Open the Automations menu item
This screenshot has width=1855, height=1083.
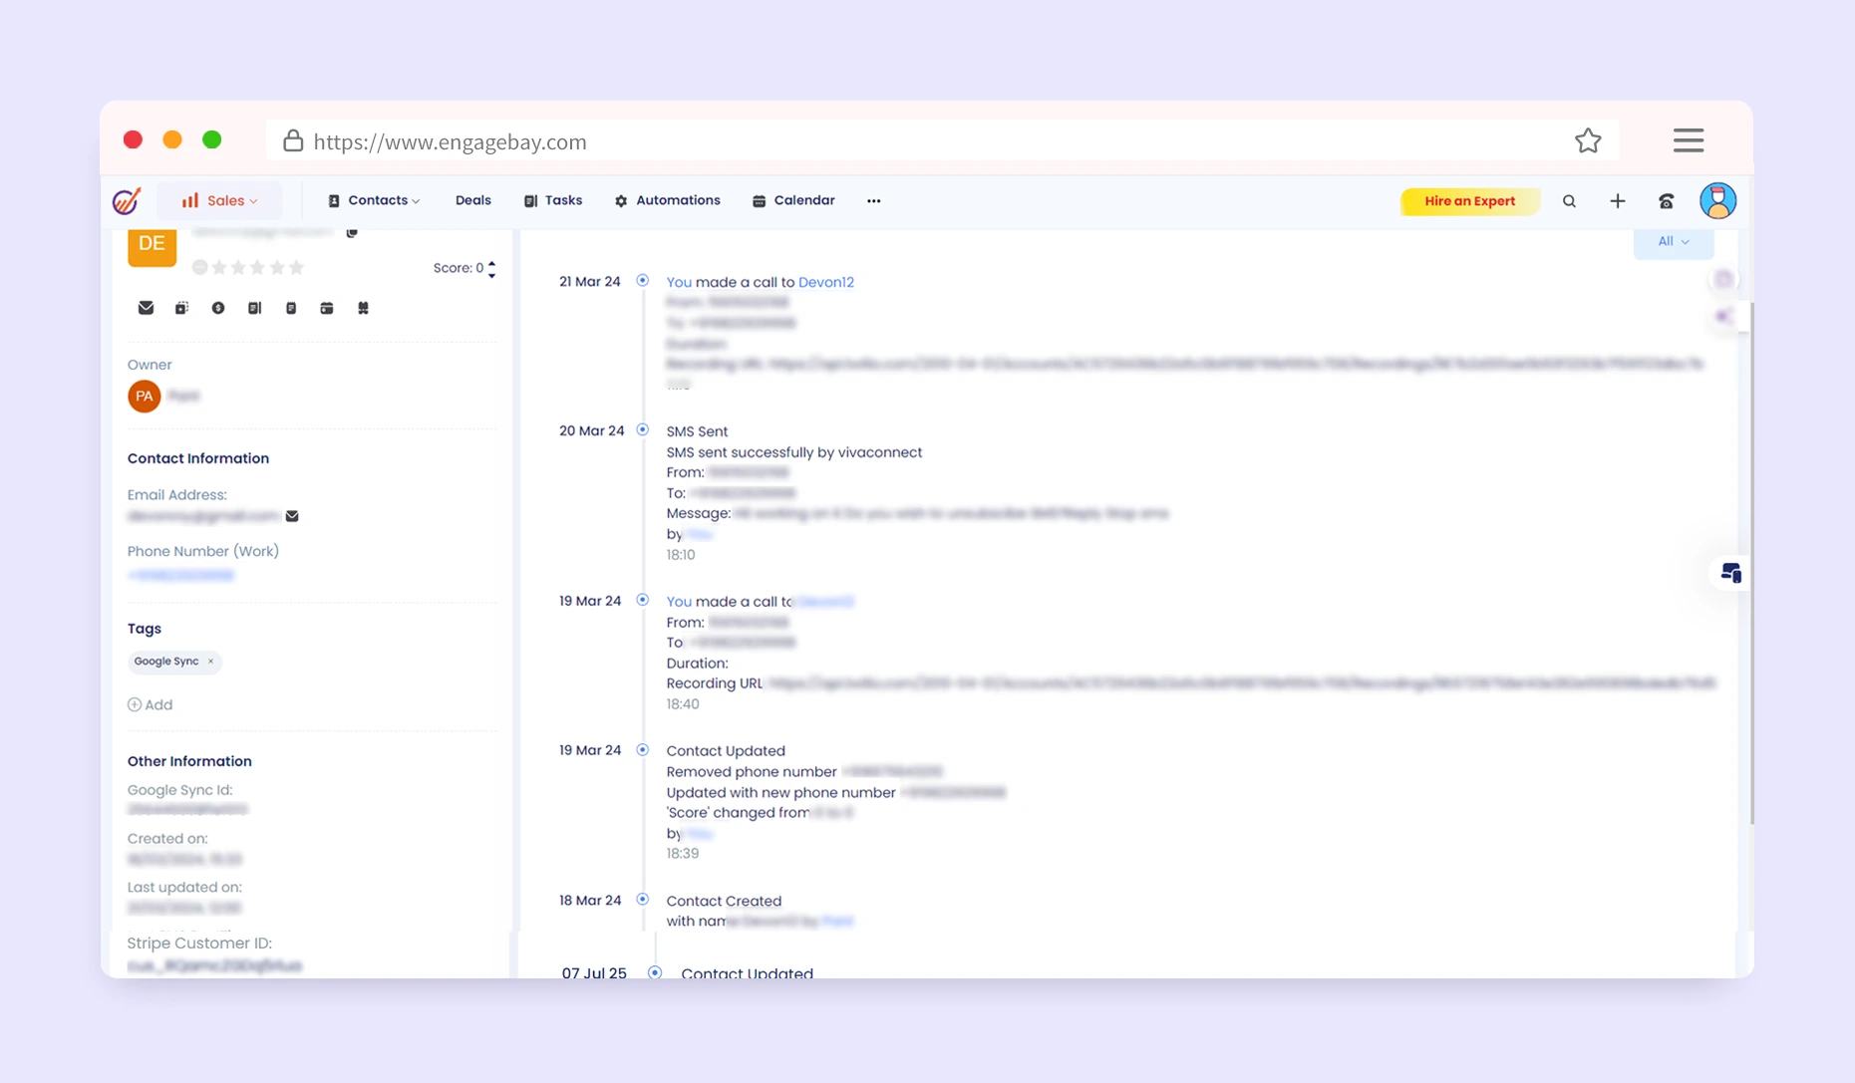tap(668, 201)
